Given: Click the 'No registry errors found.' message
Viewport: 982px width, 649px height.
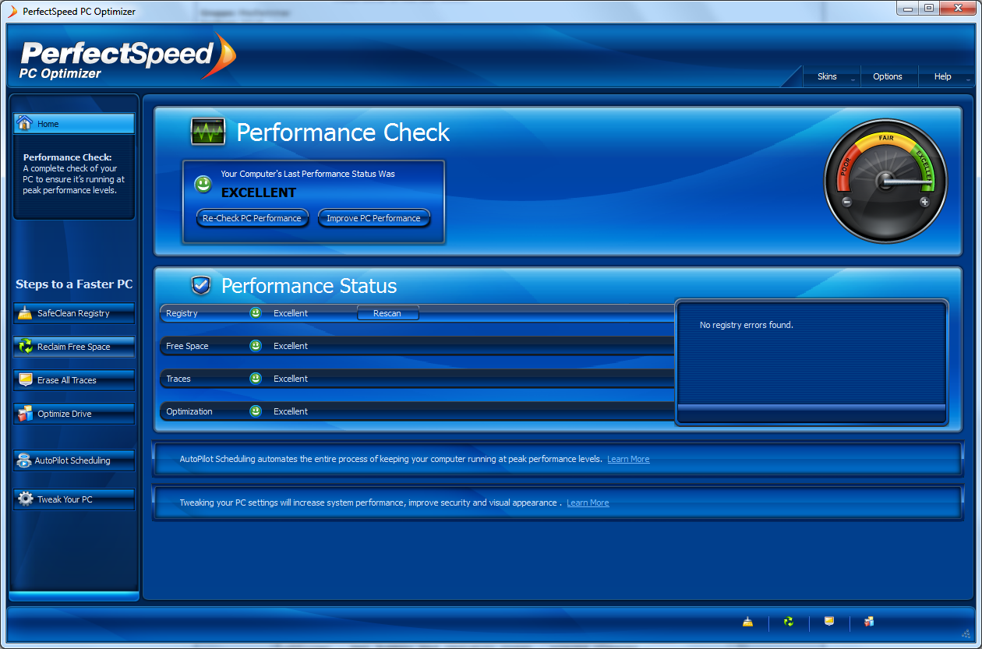Looking at the screenshot, I should (x=747, y=325).
